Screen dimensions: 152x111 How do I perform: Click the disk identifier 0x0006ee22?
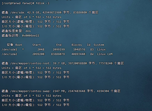pos(30,36)
